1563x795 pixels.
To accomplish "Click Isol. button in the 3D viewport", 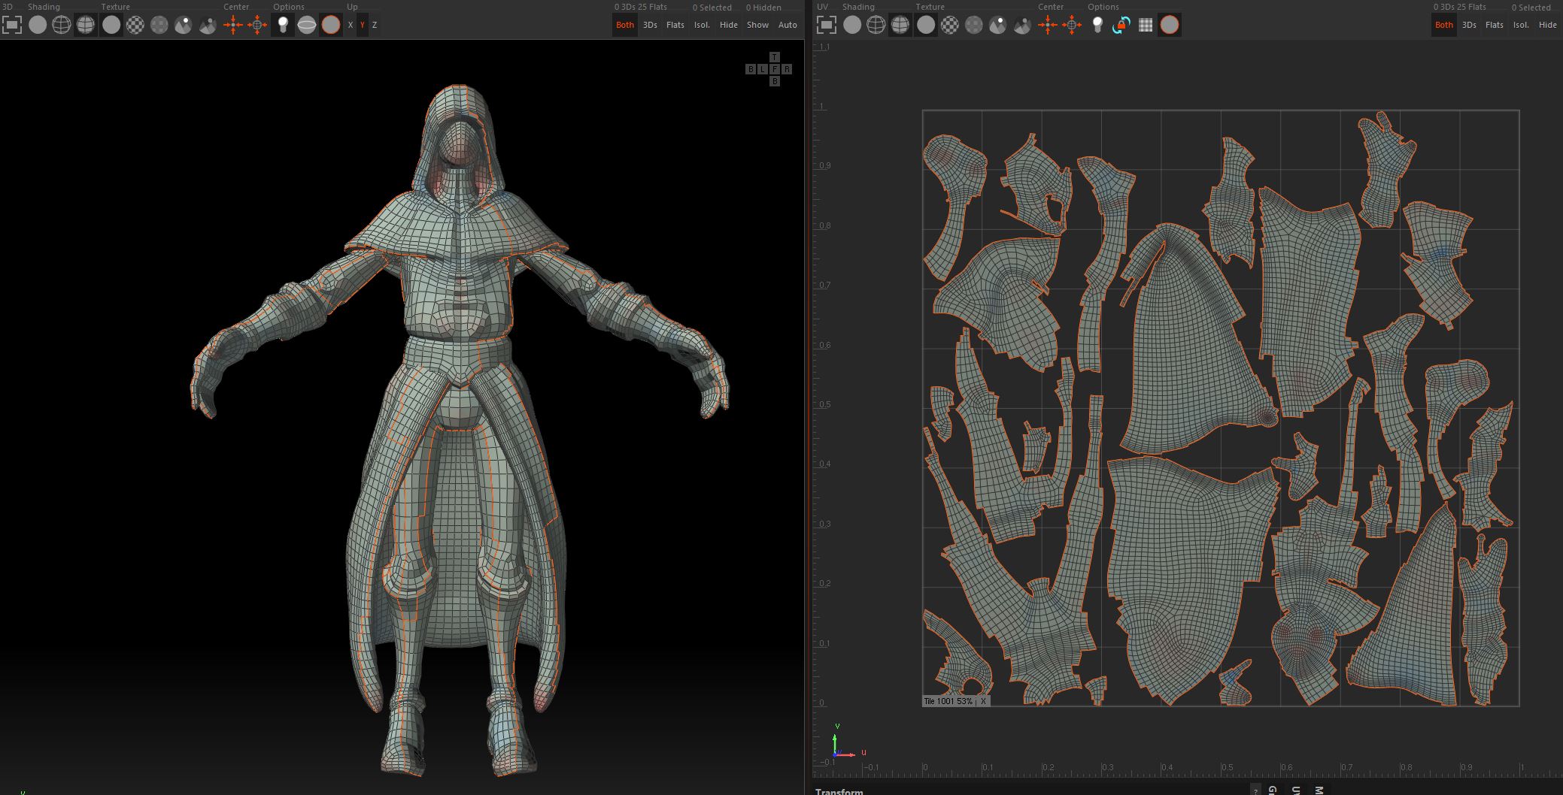I will pos(702,25).
